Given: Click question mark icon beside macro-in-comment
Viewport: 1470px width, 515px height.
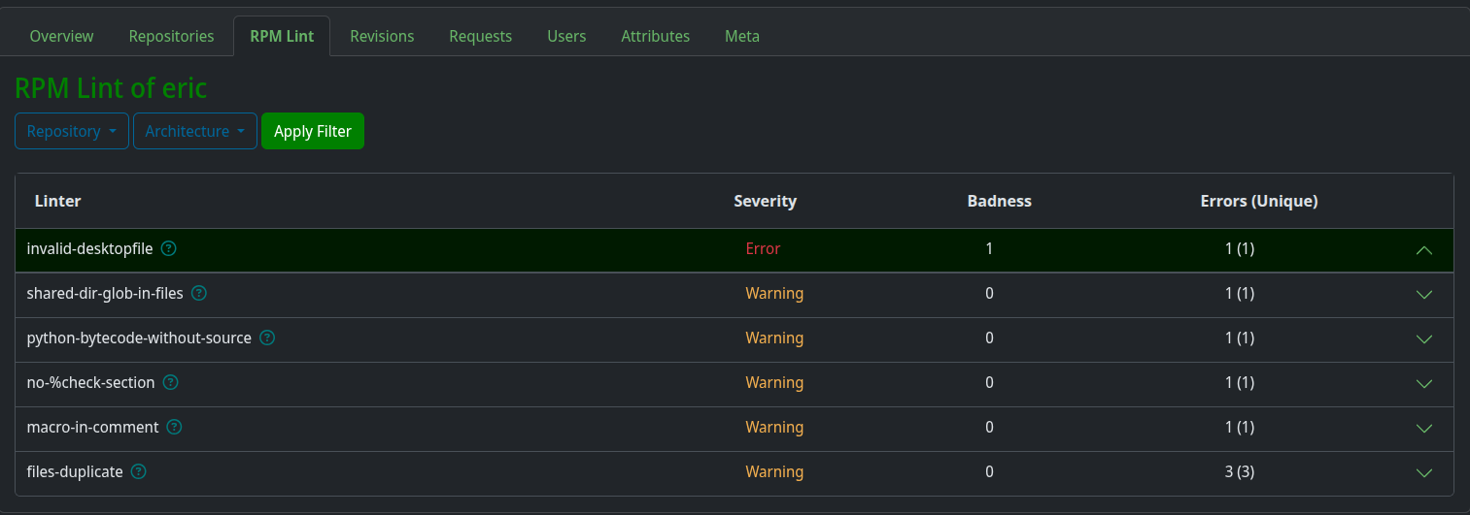Looking at the screenshot, I should [175, 427].
